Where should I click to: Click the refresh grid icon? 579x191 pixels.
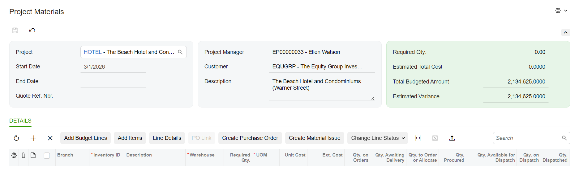[16, 138]
